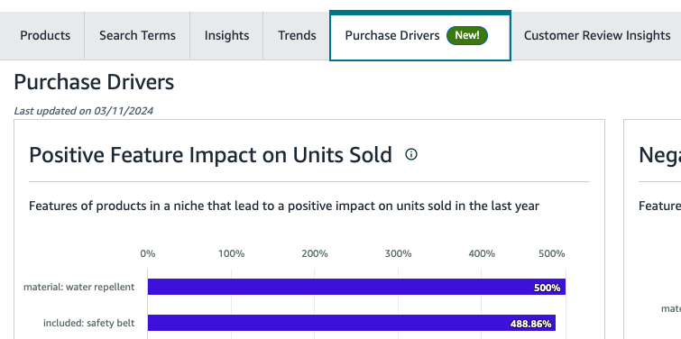
Task: Switch to the Search Terms tab
Action: [137, 35]
